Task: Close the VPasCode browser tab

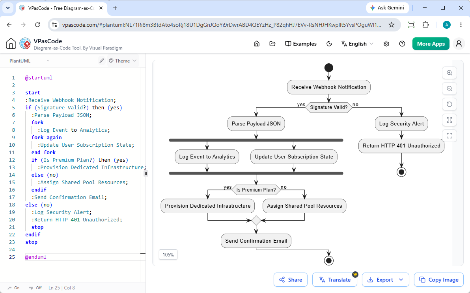Action: (x=101, y=8)
